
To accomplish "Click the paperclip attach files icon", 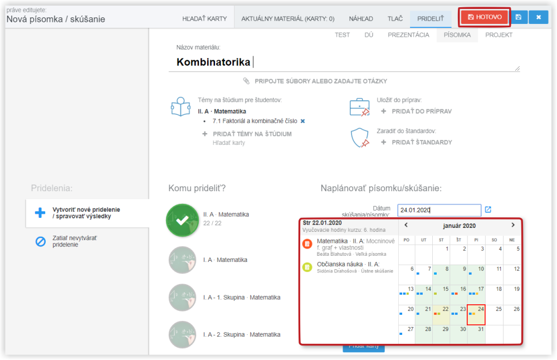I will click(247, 81).
